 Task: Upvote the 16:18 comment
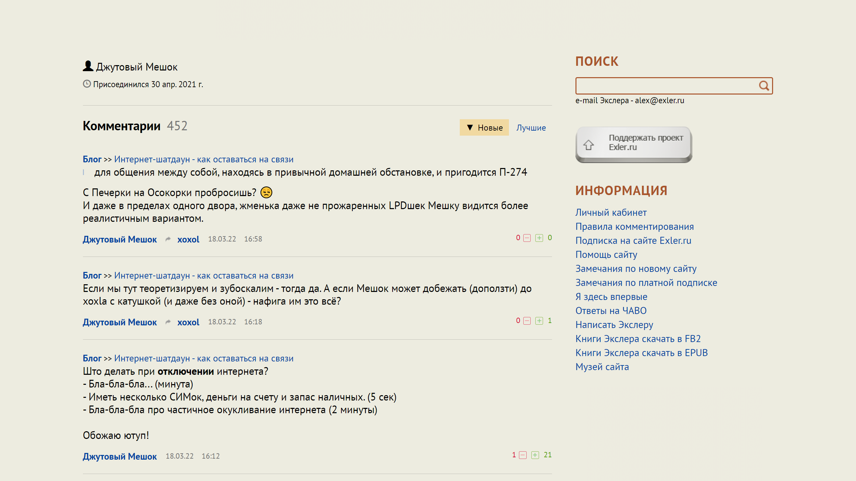click(x=539, y=321)
